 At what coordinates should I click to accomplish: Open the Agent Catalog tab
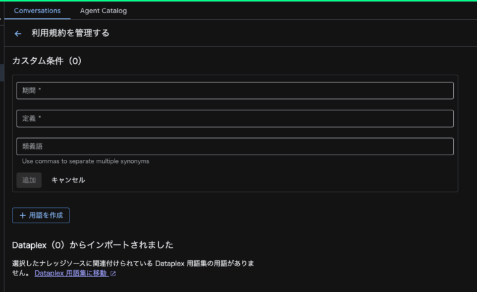click(103, 11)
